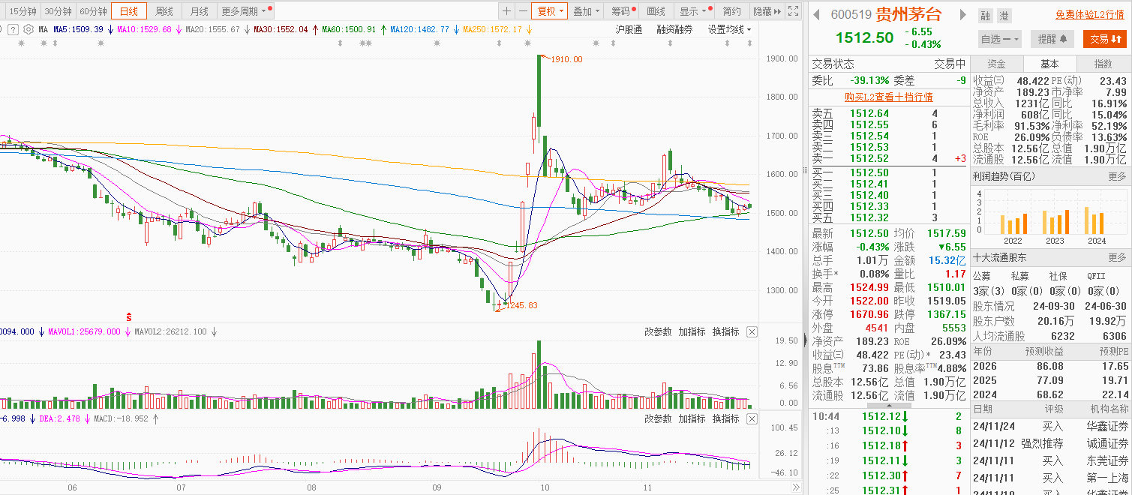Toggle 简约 simple view mode
Viewport: 1132px width, 495px height.
pyautogui.click(x=731, y=11)
